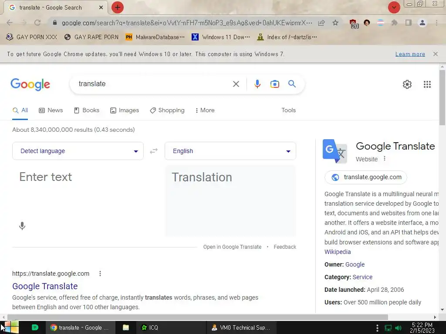Clear the search box with the X
This screenshot has height=334, width=446.
tap(236, 84)
